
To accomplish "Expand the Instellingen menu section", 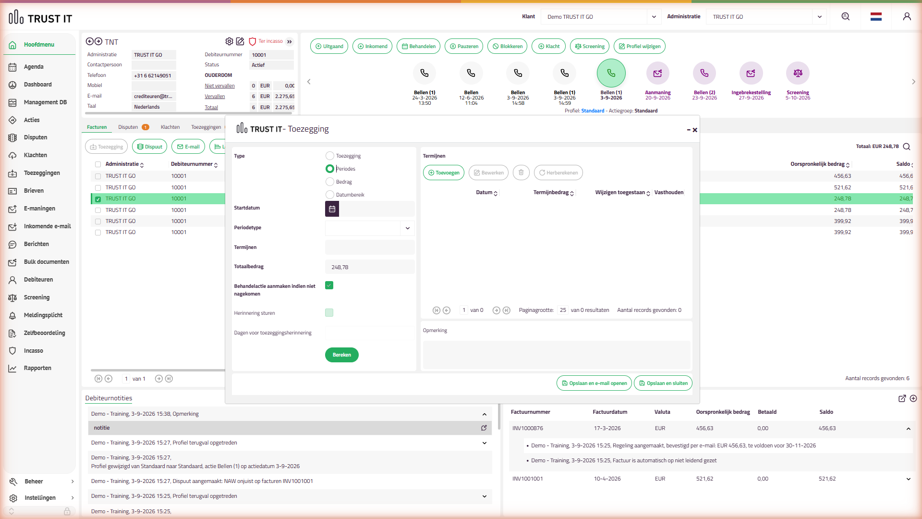I will click(x=41, y=498).
